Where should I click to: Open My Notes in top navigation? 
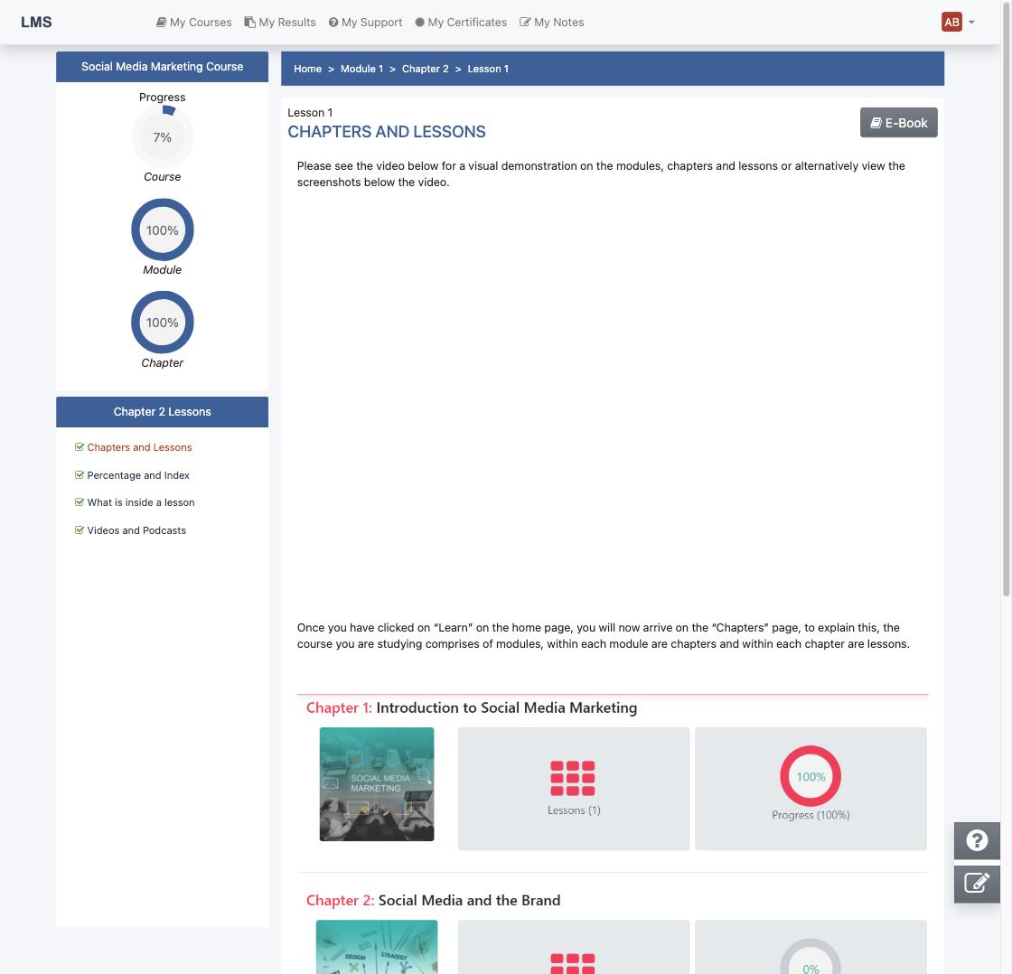tap(552, 22)
